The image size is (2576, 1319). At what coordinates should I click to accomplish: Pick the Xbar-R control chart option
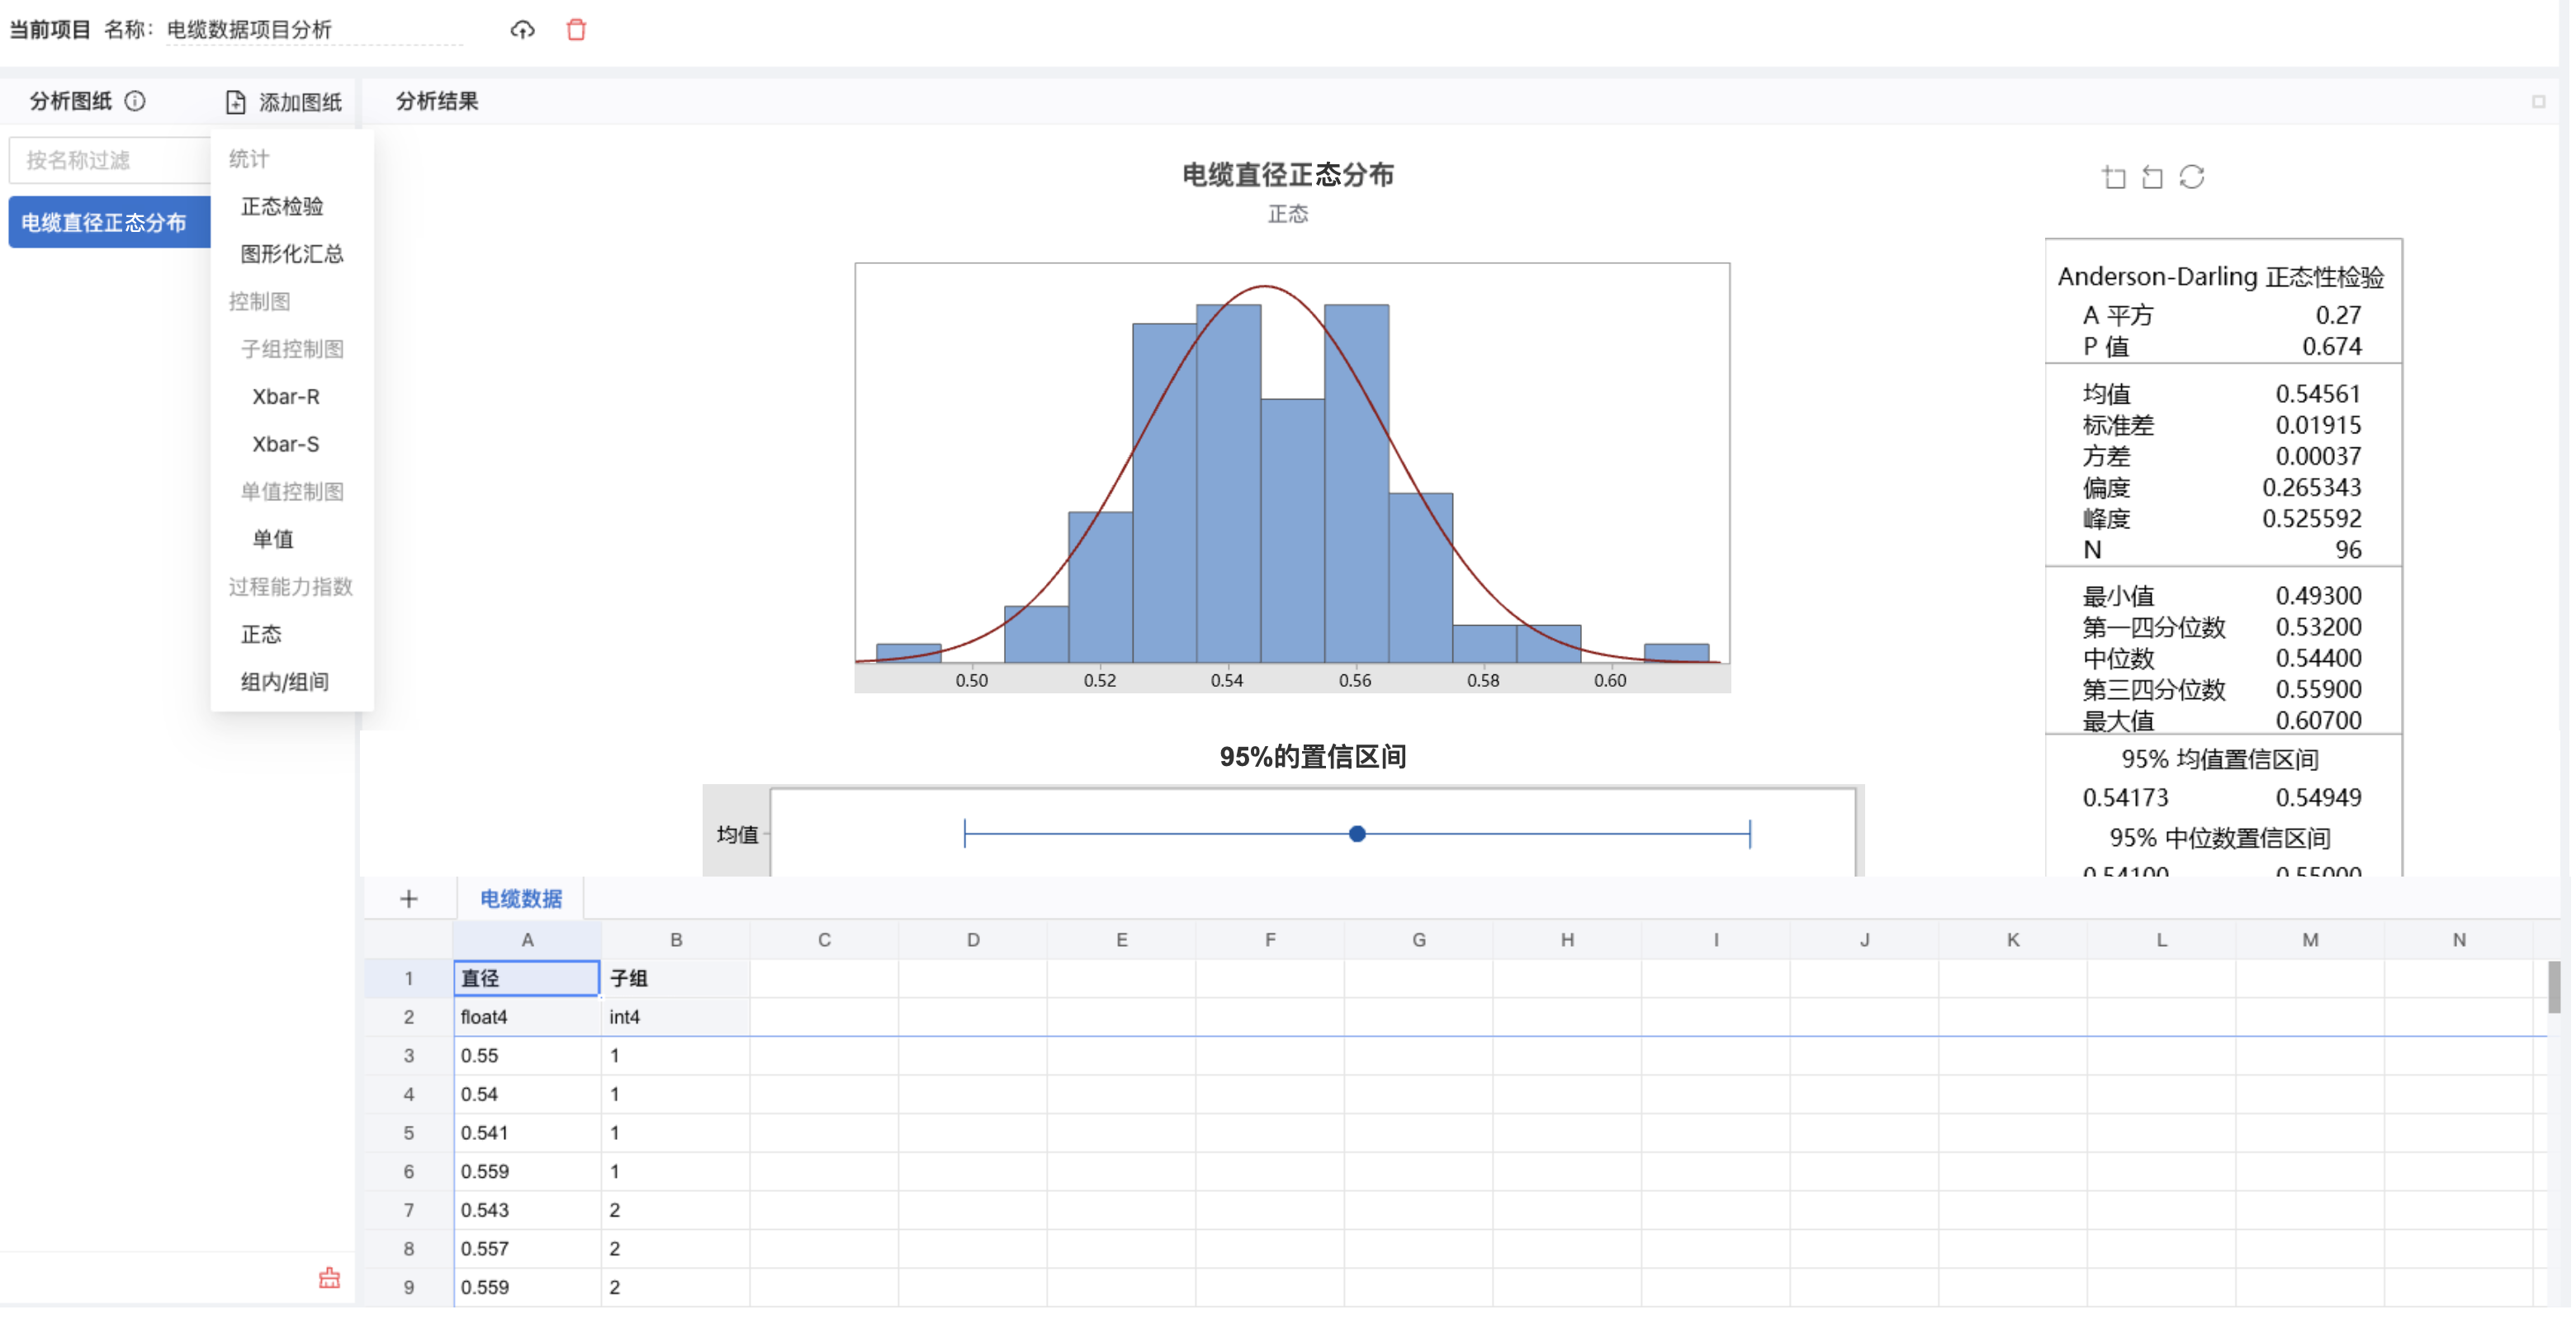coord(286,396)
